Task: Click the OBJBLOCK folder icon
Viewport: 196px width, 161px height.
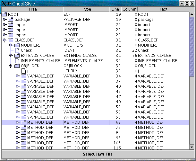Action: point(17,66)
